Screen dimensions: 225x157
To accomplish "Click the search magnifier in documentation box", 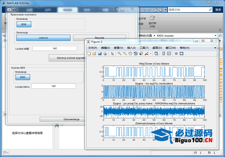I will (x=210, y=10).
